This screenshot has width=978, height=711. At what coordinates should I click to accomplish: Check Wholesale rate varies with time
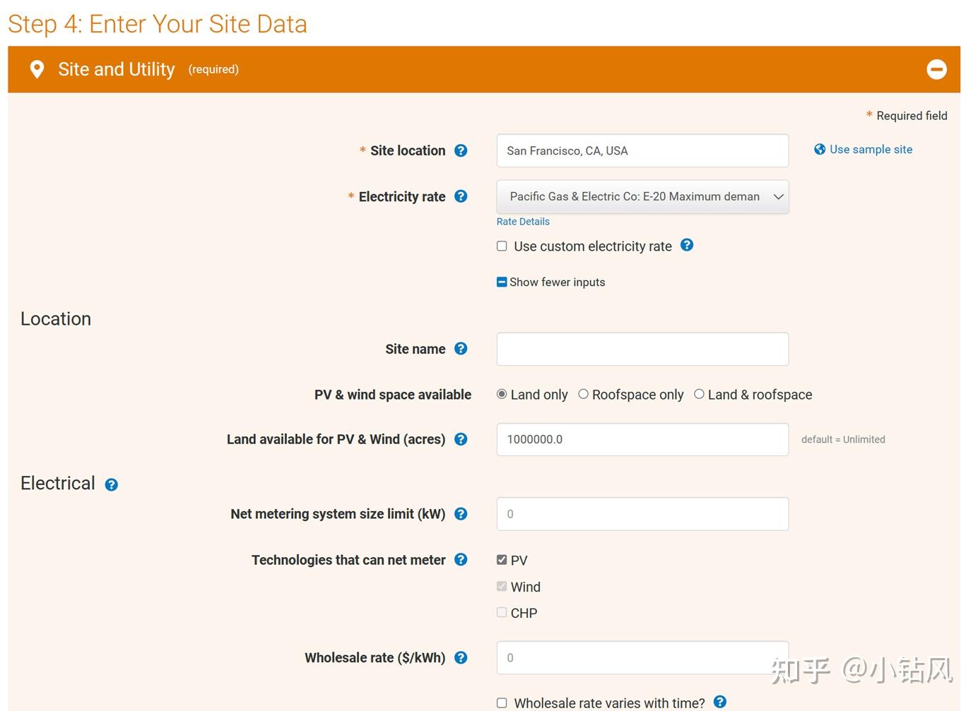502,703
